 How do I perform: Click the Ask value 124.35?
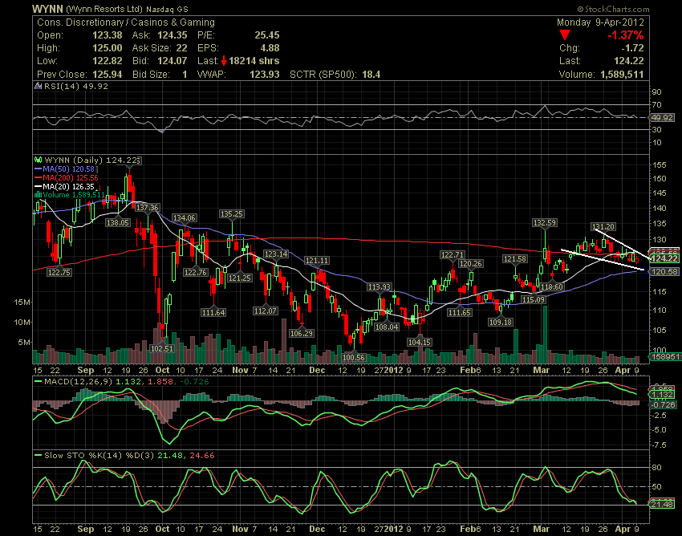point(173,35)
